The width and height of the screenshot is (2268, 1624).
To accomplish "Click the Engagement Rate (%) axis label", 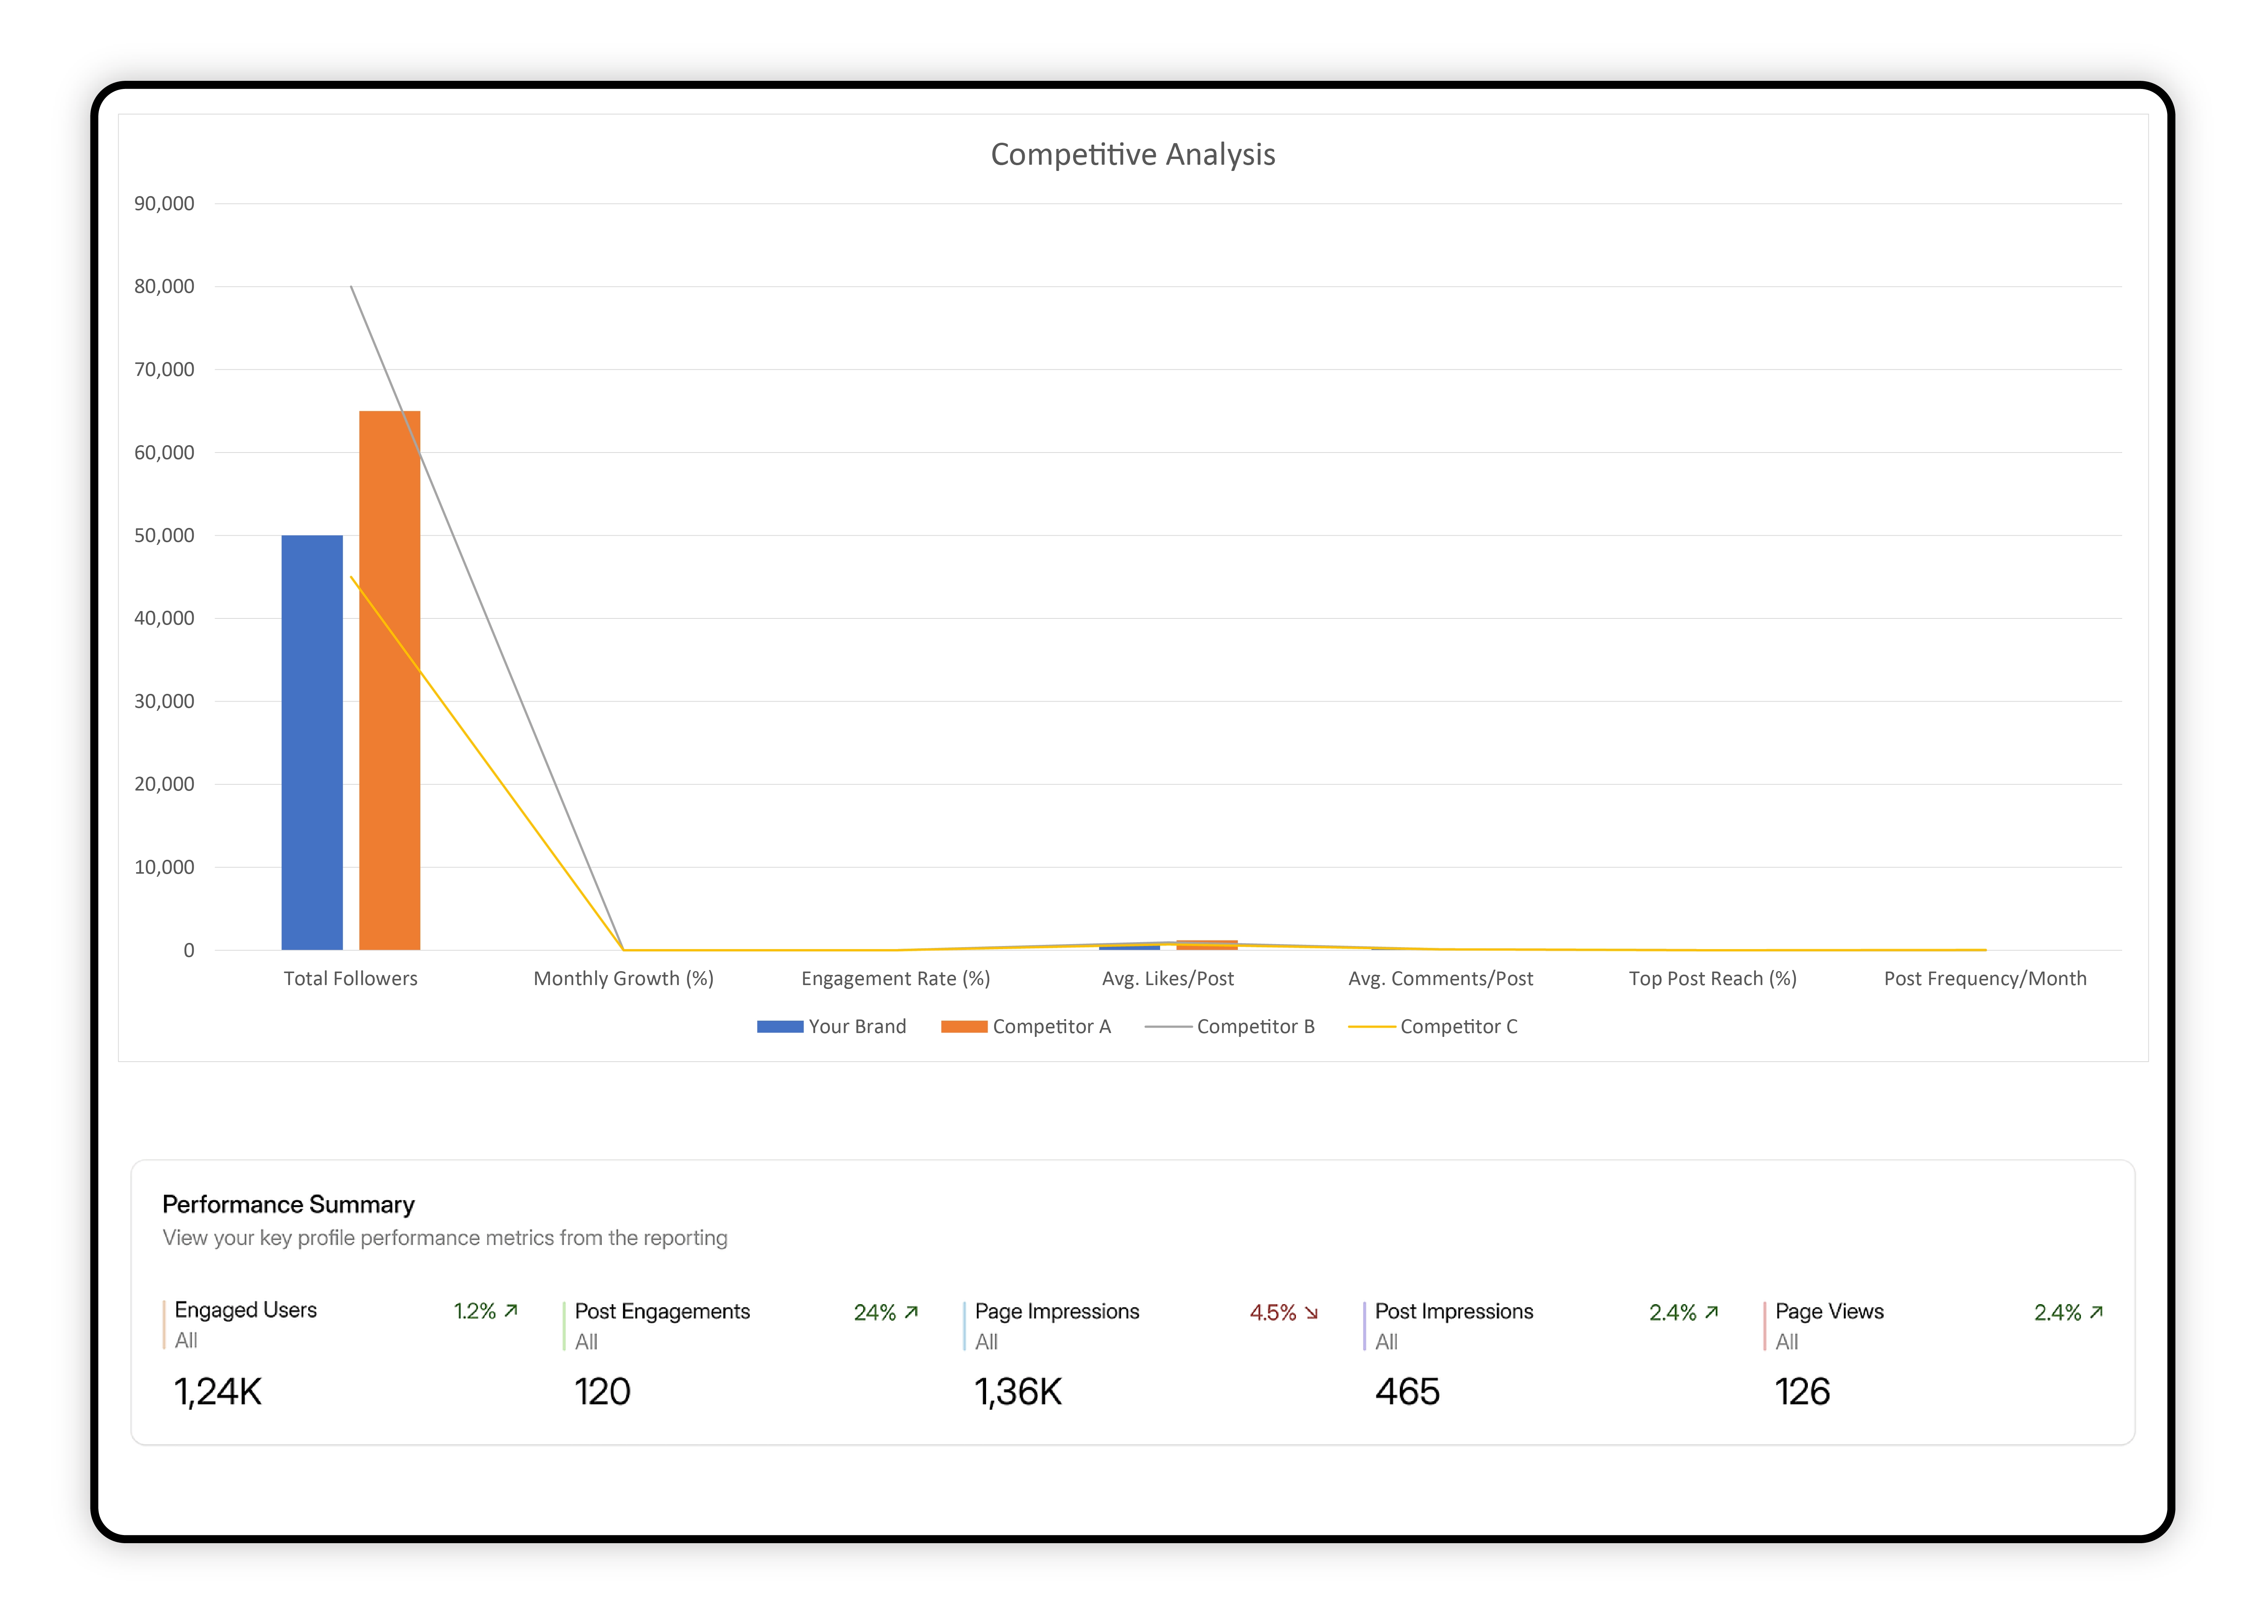I will pyautogui.click(x=896, y=979).
